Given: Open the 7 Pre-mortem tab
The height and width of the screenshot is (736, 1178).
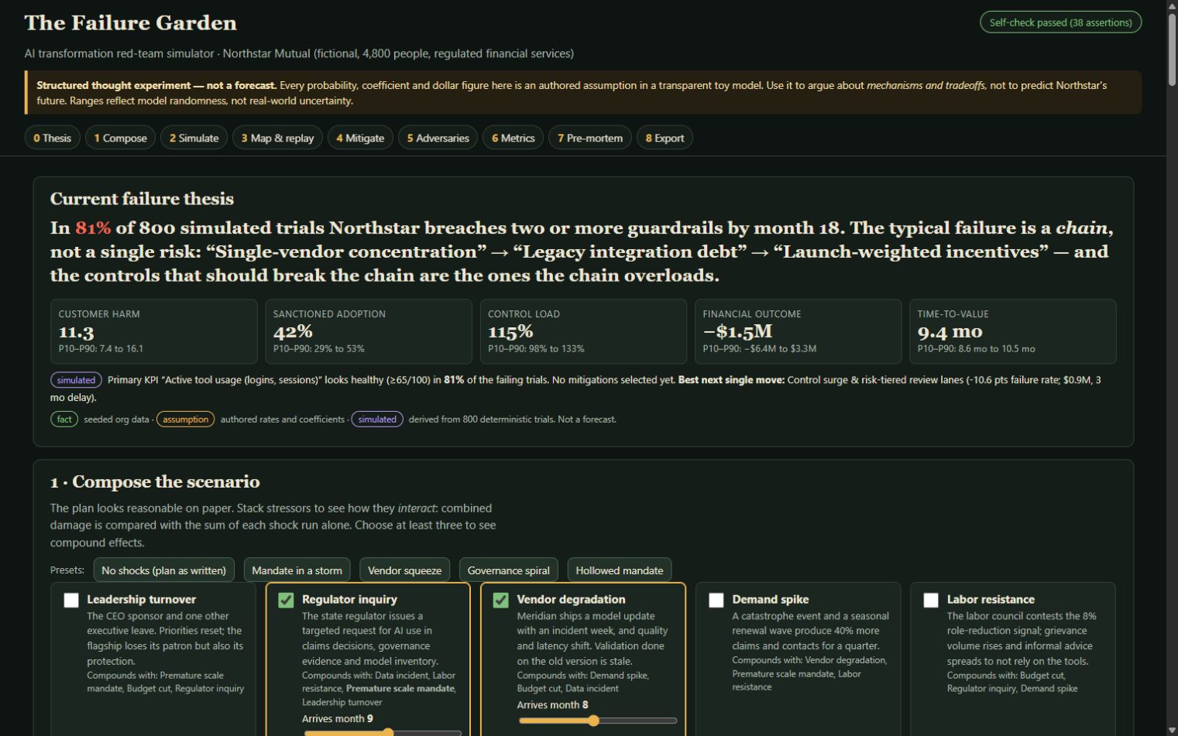Looking at the screenshot, I should pyautogui.click(x=590, y=138).
